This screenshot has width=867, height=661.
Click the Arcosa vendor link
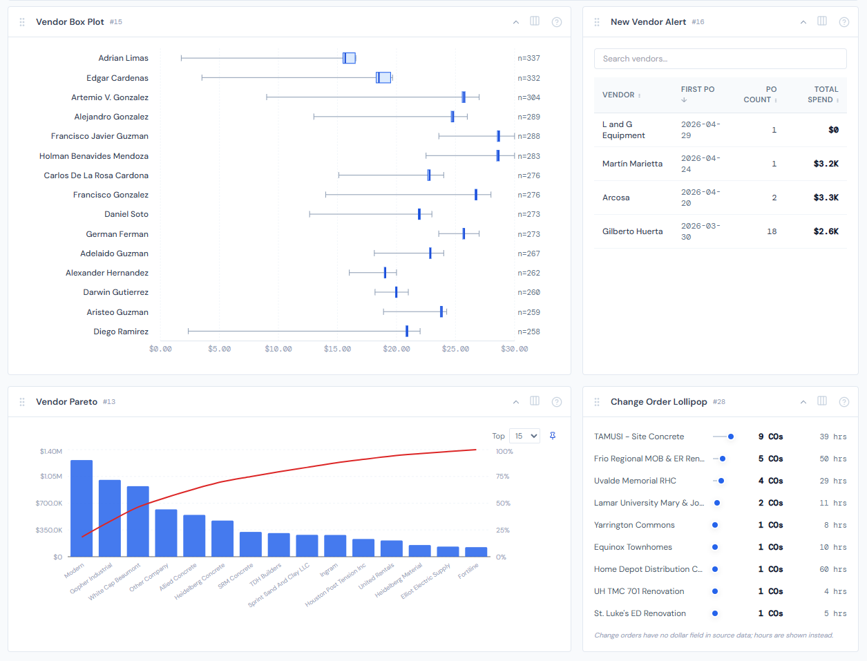(x=616, y=197)
